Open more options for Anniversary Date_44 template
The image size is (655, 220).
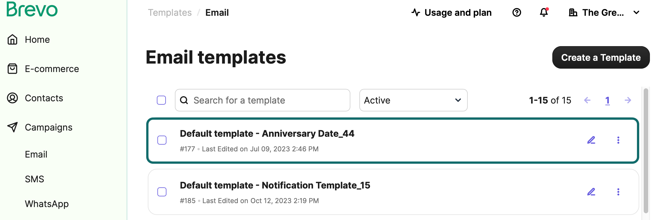tap(618, 140)
